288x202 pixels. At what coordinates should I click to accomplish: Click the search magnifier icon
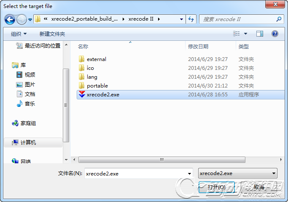279,19
